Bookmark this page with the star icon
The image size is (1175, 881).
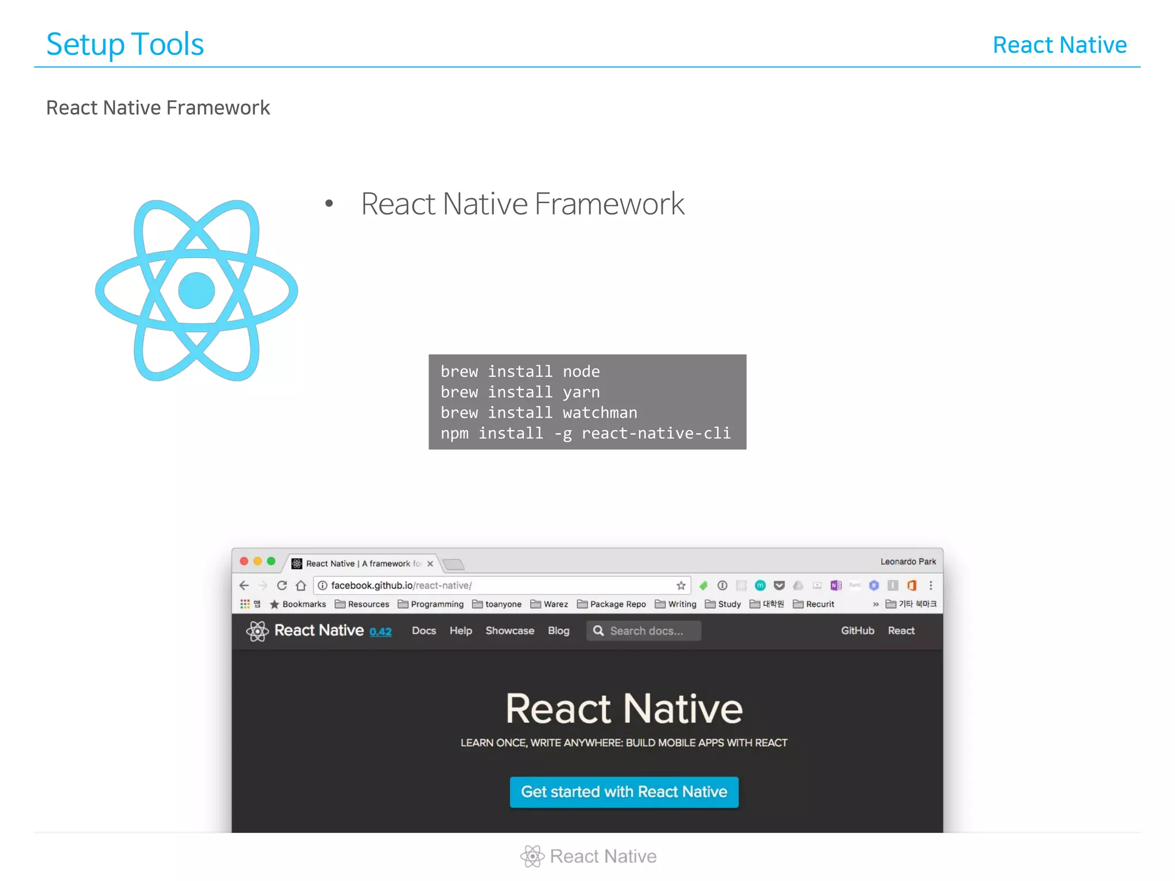(681, 586)
